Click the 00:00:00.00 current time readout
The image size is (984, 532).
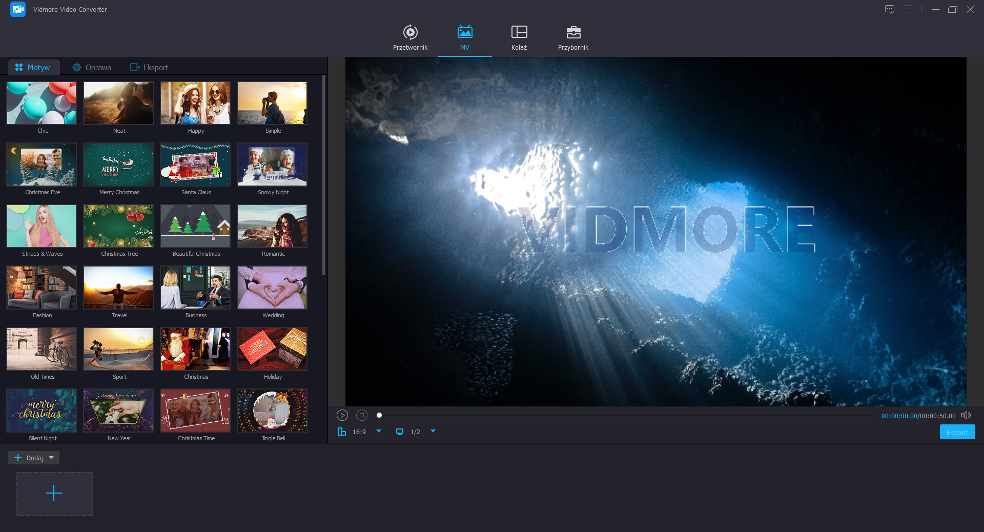point(899,416)
